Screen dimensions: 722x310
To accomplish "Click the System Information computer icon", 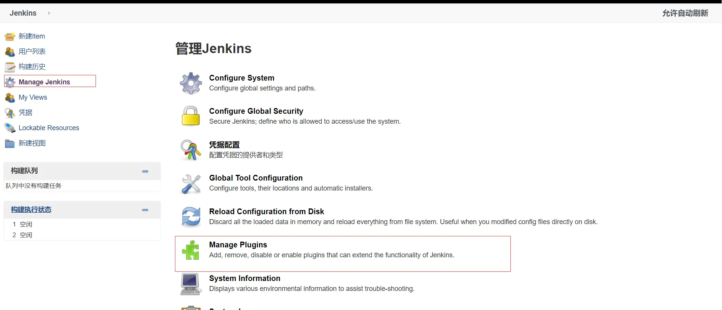I will click(x=191, y=284).
